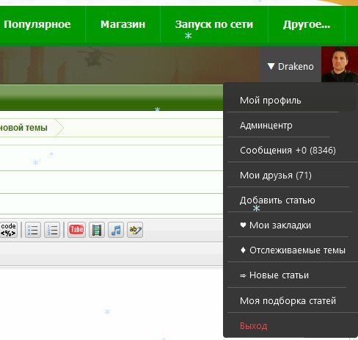Insert bulleted list in editor
Image resolution: width=358 pixels, height=340 pixels.
click(33, 230)
